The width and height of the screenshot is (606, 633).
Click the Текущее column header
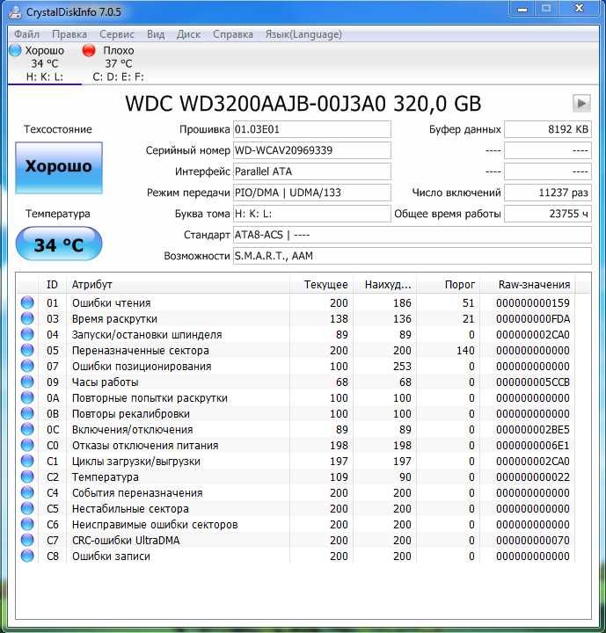[x=322, y=285]
